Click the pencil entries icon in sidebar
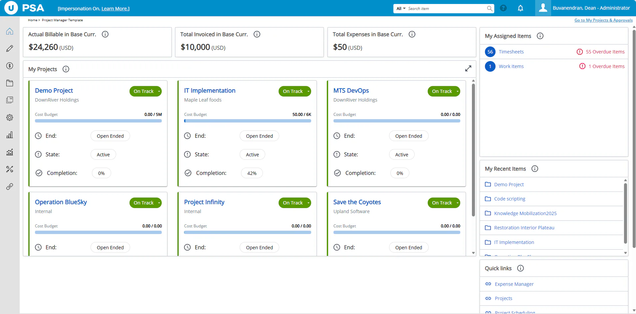Viewport: 636px width, 314px height. 10,48
